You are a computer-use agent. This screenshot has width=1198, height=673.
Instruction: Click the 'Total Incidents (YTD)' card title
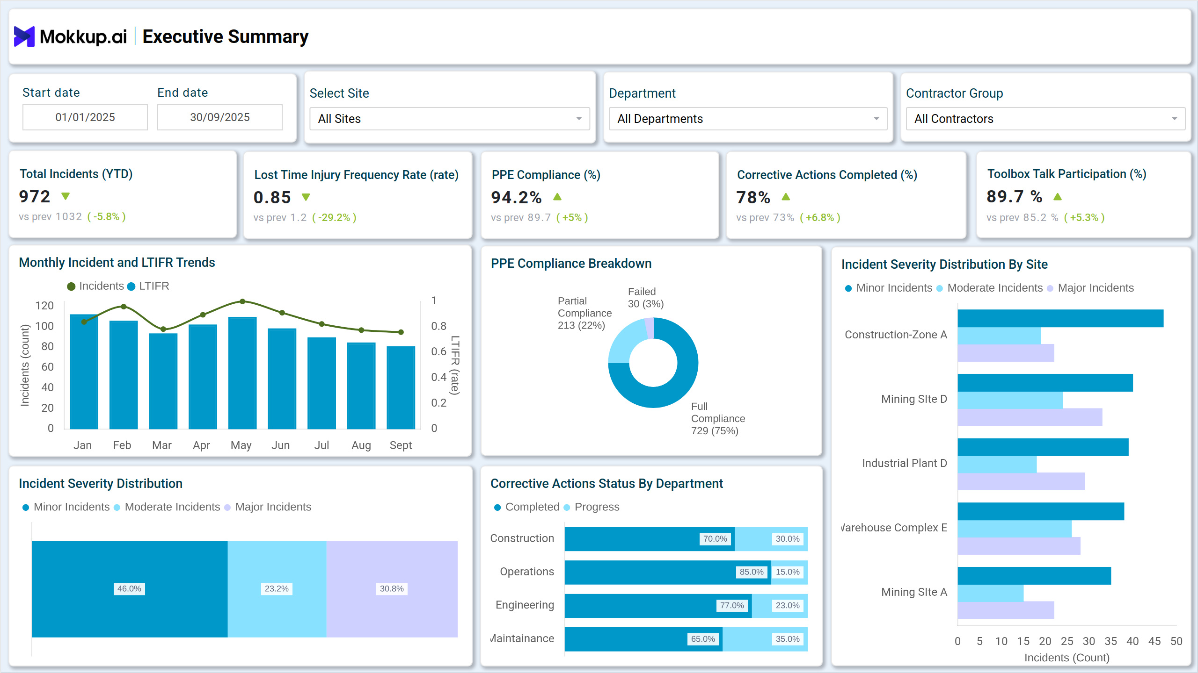[76, 174]
